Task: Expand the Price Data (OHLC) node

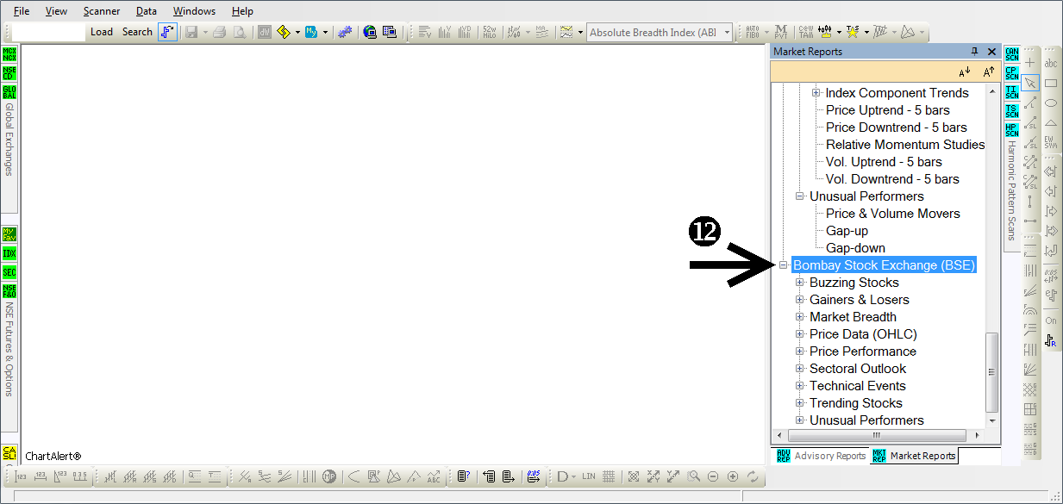Action: [x=800, y=334]
